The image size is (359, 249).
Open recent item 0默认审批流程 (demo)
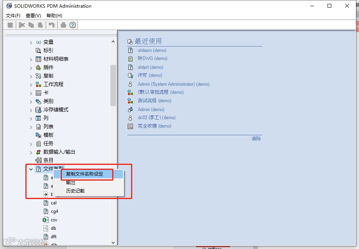coord(161,93)
